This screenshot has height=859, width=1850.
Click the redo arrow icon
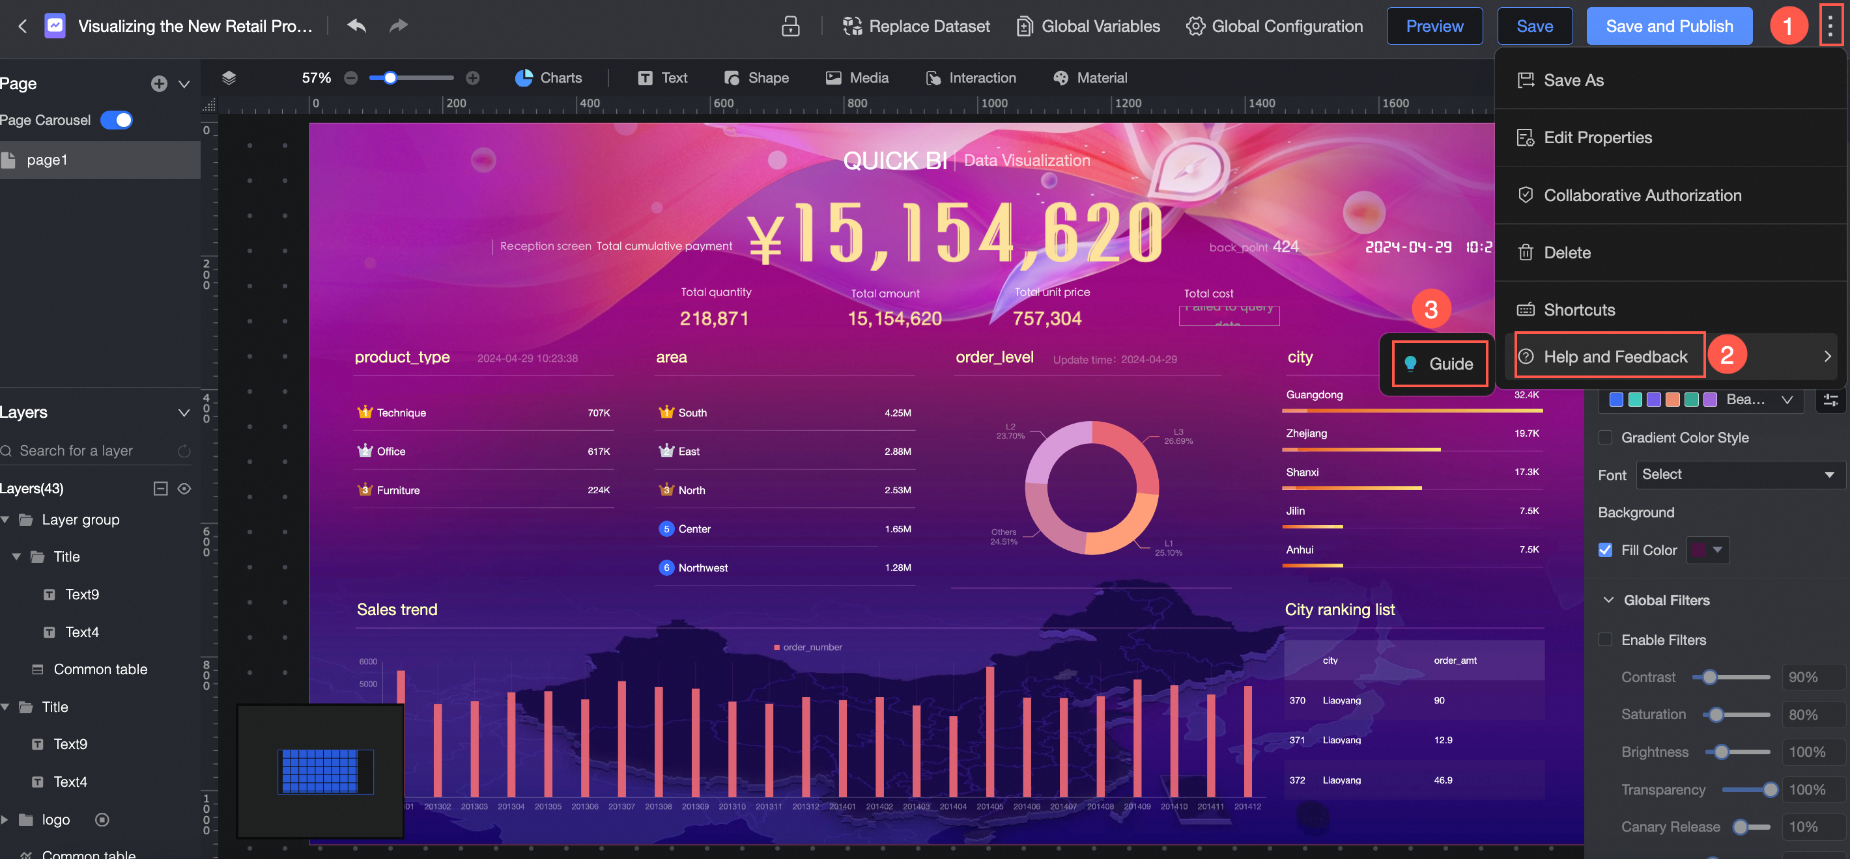point(398,26)
